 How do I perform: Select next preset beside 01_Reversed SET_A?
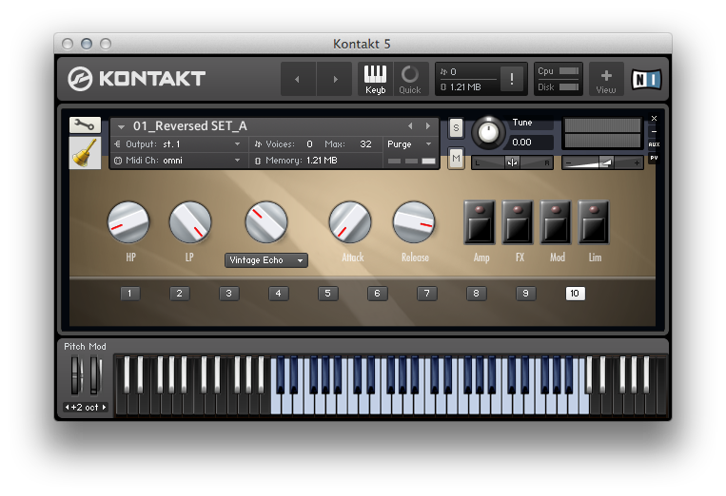pos(428,125)
